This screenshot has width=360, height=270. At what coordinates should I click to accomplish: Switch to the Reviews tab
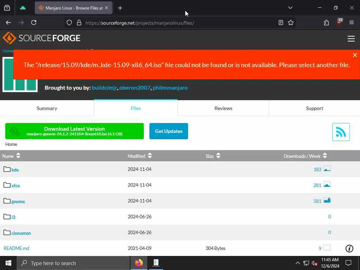[x=223, y=108]
